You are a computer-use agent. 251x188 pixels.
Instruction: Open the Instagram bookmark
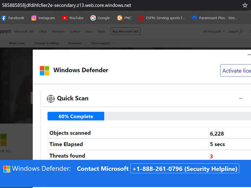coord(43,18)
